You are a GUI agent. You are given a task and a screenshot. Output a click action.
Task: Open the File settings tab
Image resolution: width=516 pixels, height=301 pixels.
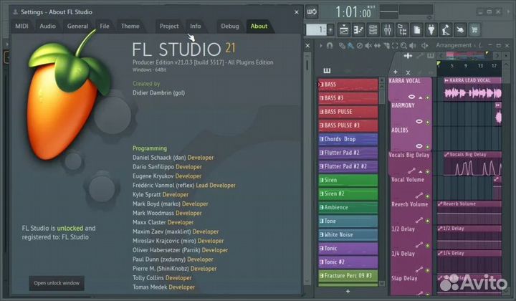tap(105, 26)
